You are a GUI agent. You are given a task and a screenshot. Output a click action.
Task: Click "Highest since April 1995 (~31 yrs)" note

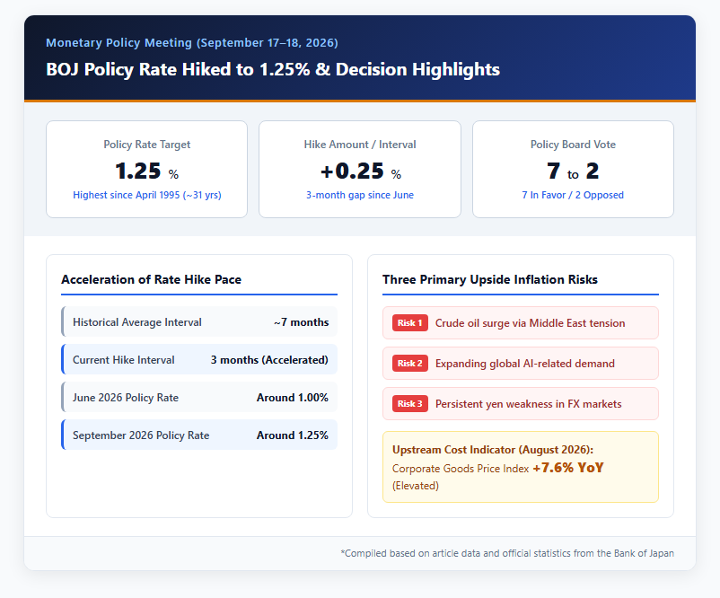(147, 195)
